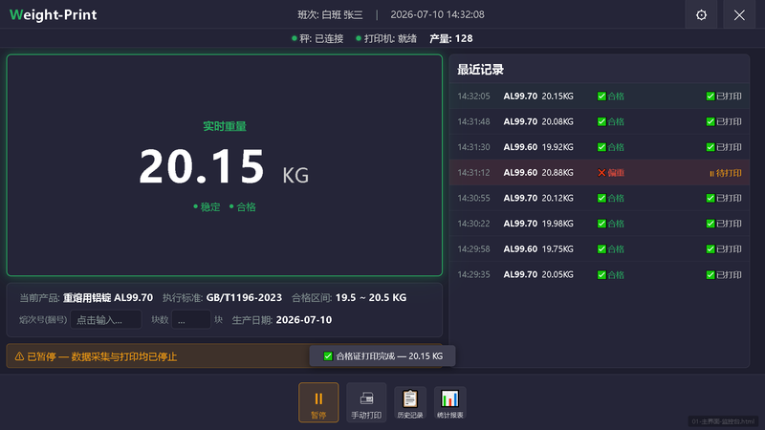Image resolution: width=765 pixels, height=430 pixels.
Task: Select the overweight 14:31:12 20.88KG record
Action: point(600,173)
